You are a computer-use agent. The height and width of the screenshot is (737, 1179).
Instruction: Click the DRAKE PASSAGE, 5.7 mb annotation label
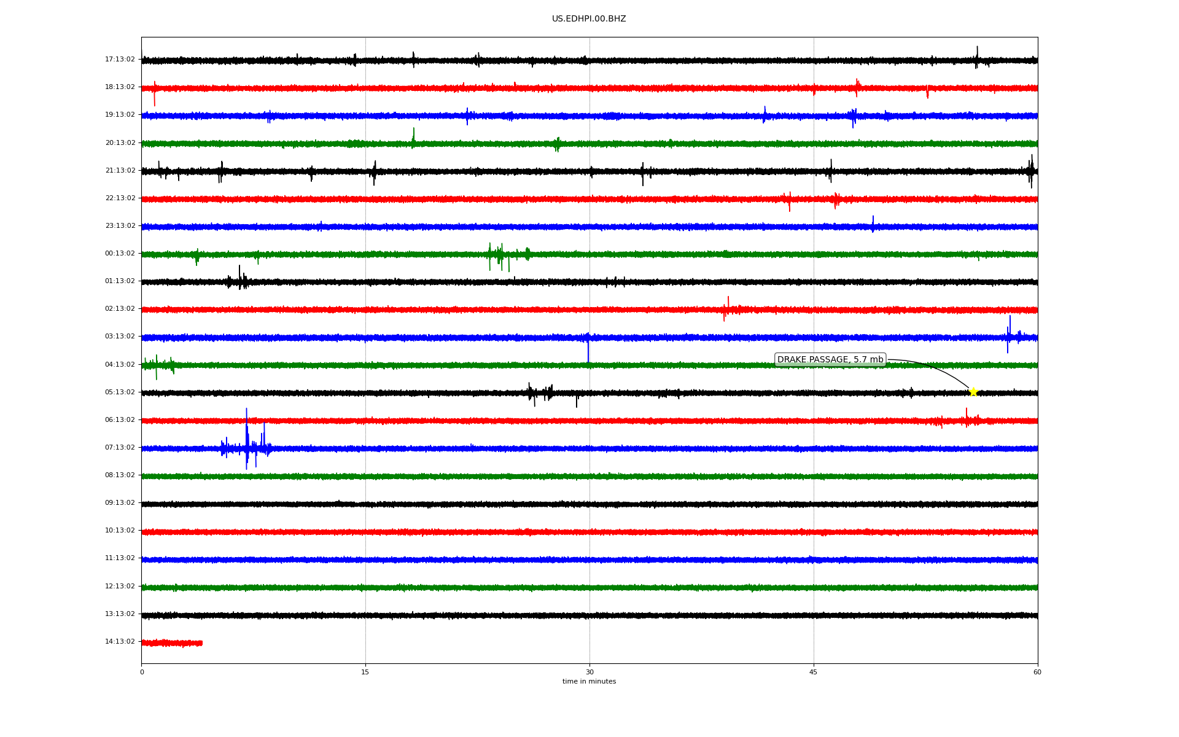click(830, 360)
